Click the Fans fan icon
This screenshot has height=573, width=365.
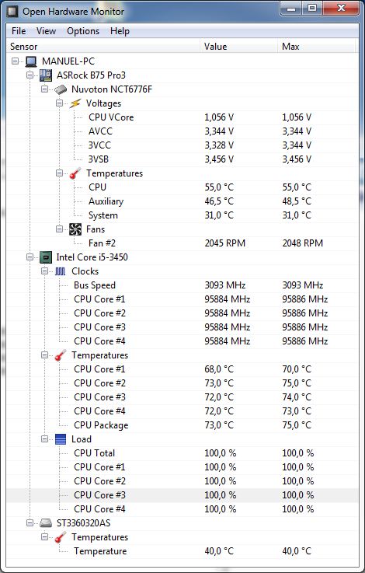pyautogui.click(x=75, y=229)
